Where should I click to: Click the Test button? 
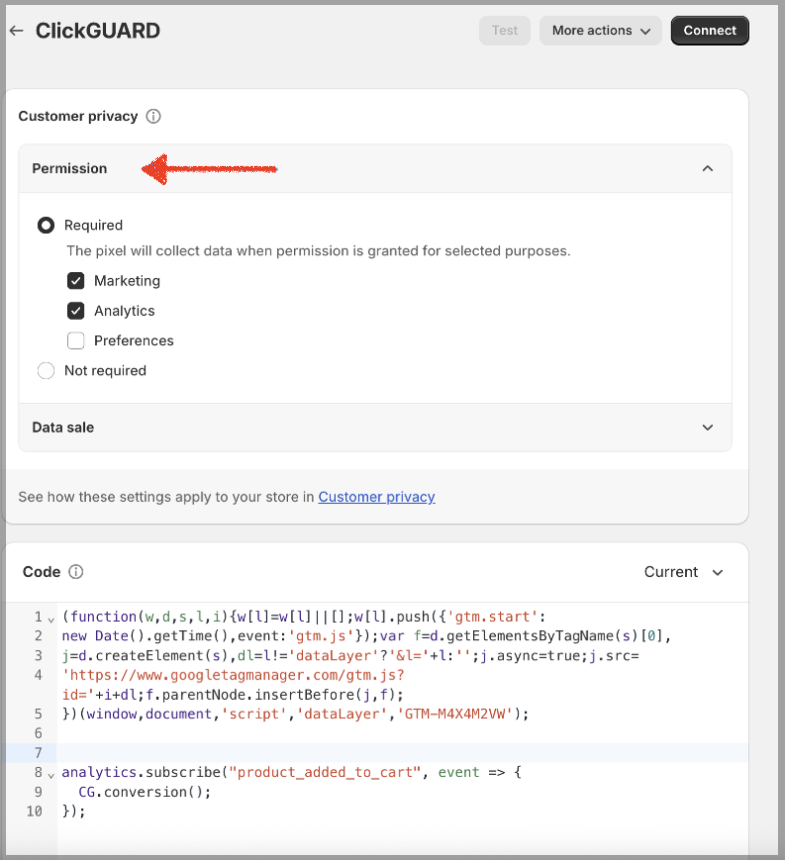pyautogui.click(x=505, y=31)
